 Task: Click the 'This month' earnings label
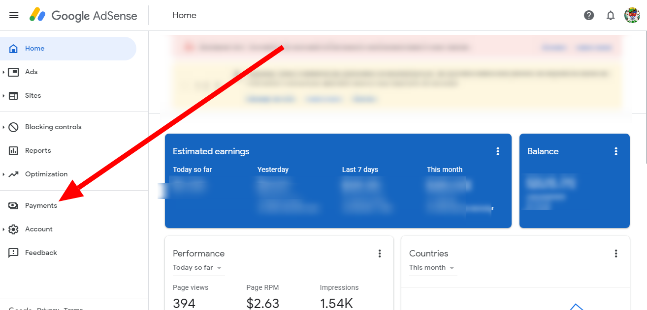coord(445,169)
